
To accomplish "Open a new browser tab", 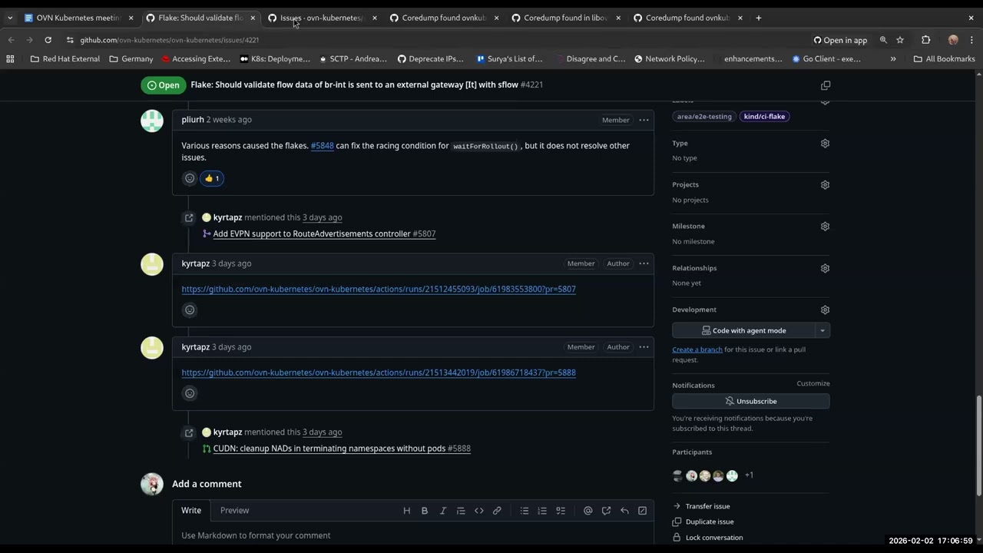I will click(759, 18).
